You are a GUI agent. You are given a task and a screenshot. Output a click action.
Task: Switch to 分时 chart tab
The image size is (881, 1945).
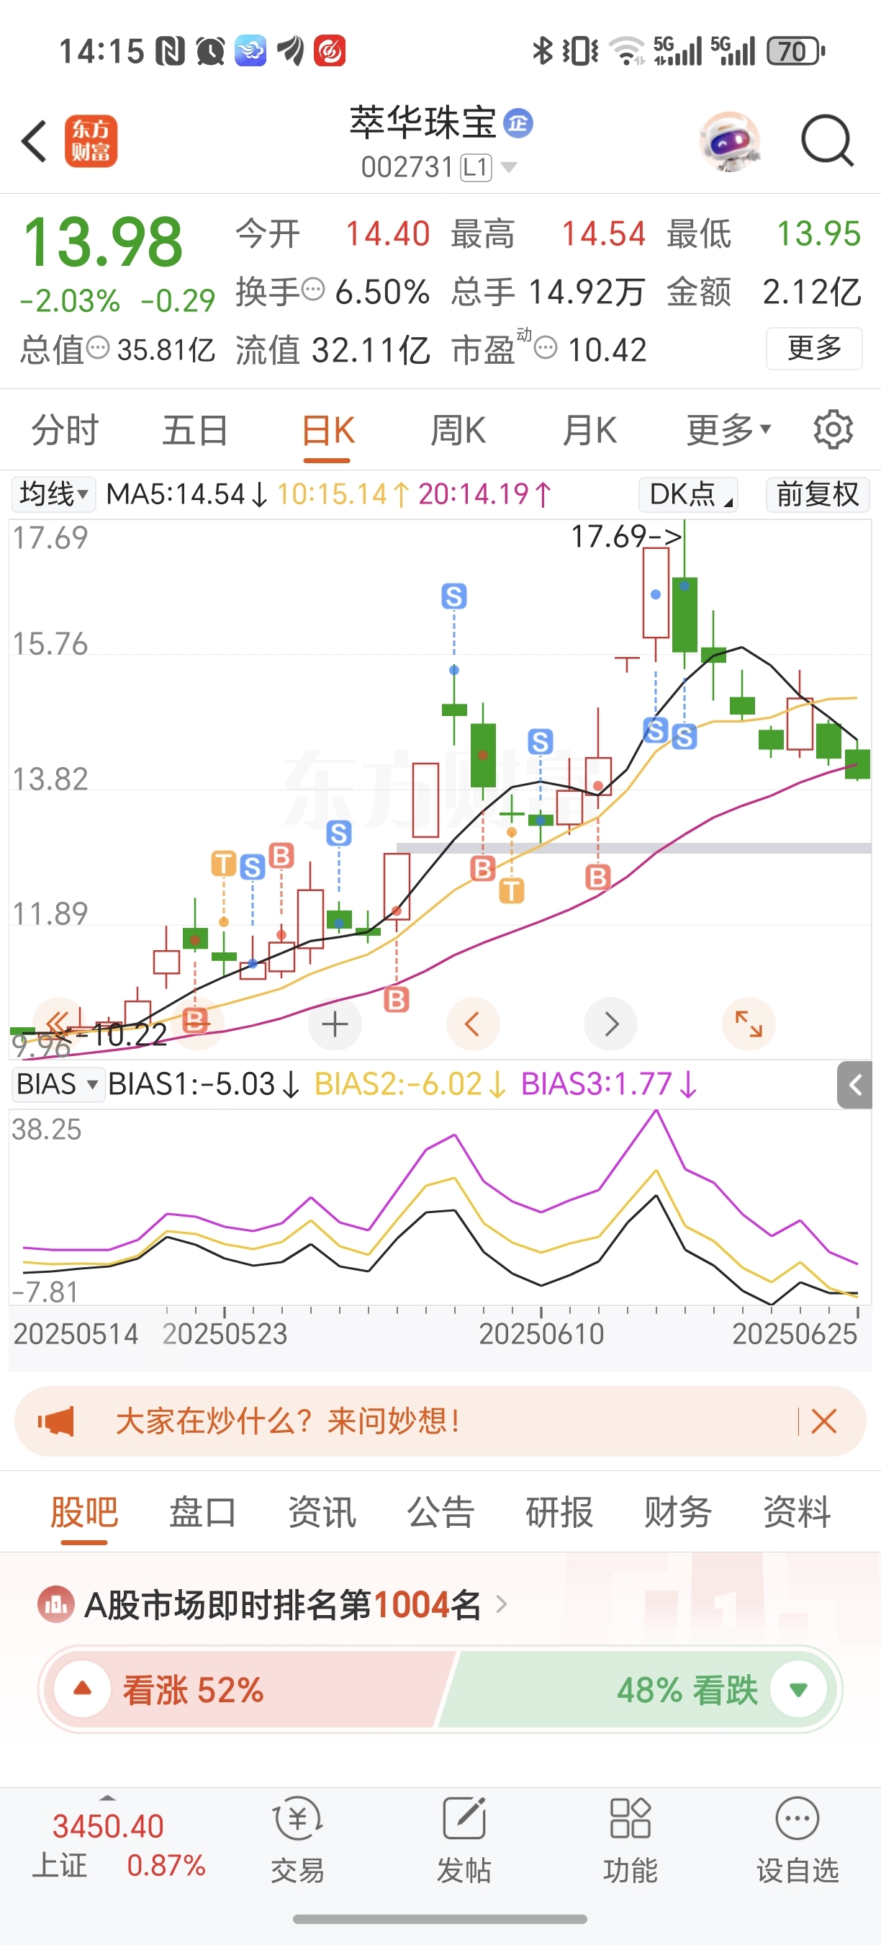65,429
